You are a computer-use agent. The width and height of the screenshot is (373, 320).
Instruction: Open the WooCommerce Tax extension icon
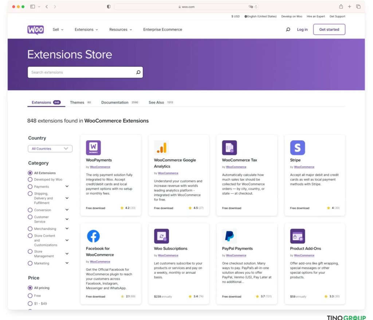click(229, 148)
